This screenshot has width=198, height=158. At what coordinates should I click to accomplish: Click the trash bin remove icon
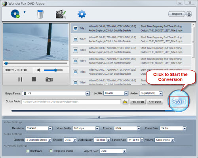coord(40,14)
